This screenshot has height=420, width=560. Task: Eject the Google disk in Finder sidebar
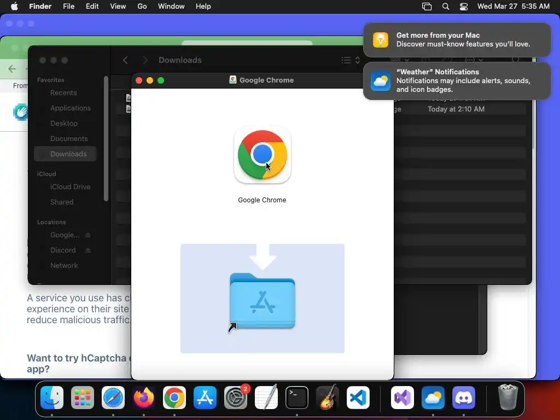88,235
